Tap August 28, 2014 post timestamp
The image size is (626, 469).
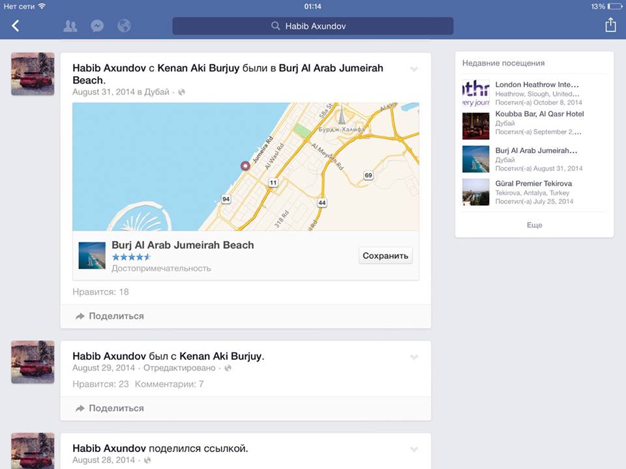click(x=104, y=461)
